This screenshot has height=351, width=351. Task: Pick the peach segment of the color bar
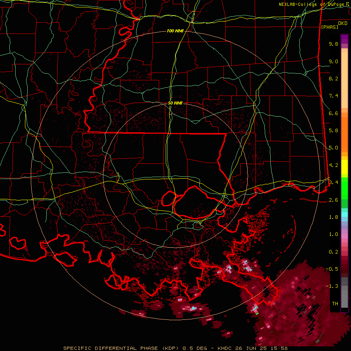(x=344, y=78)
